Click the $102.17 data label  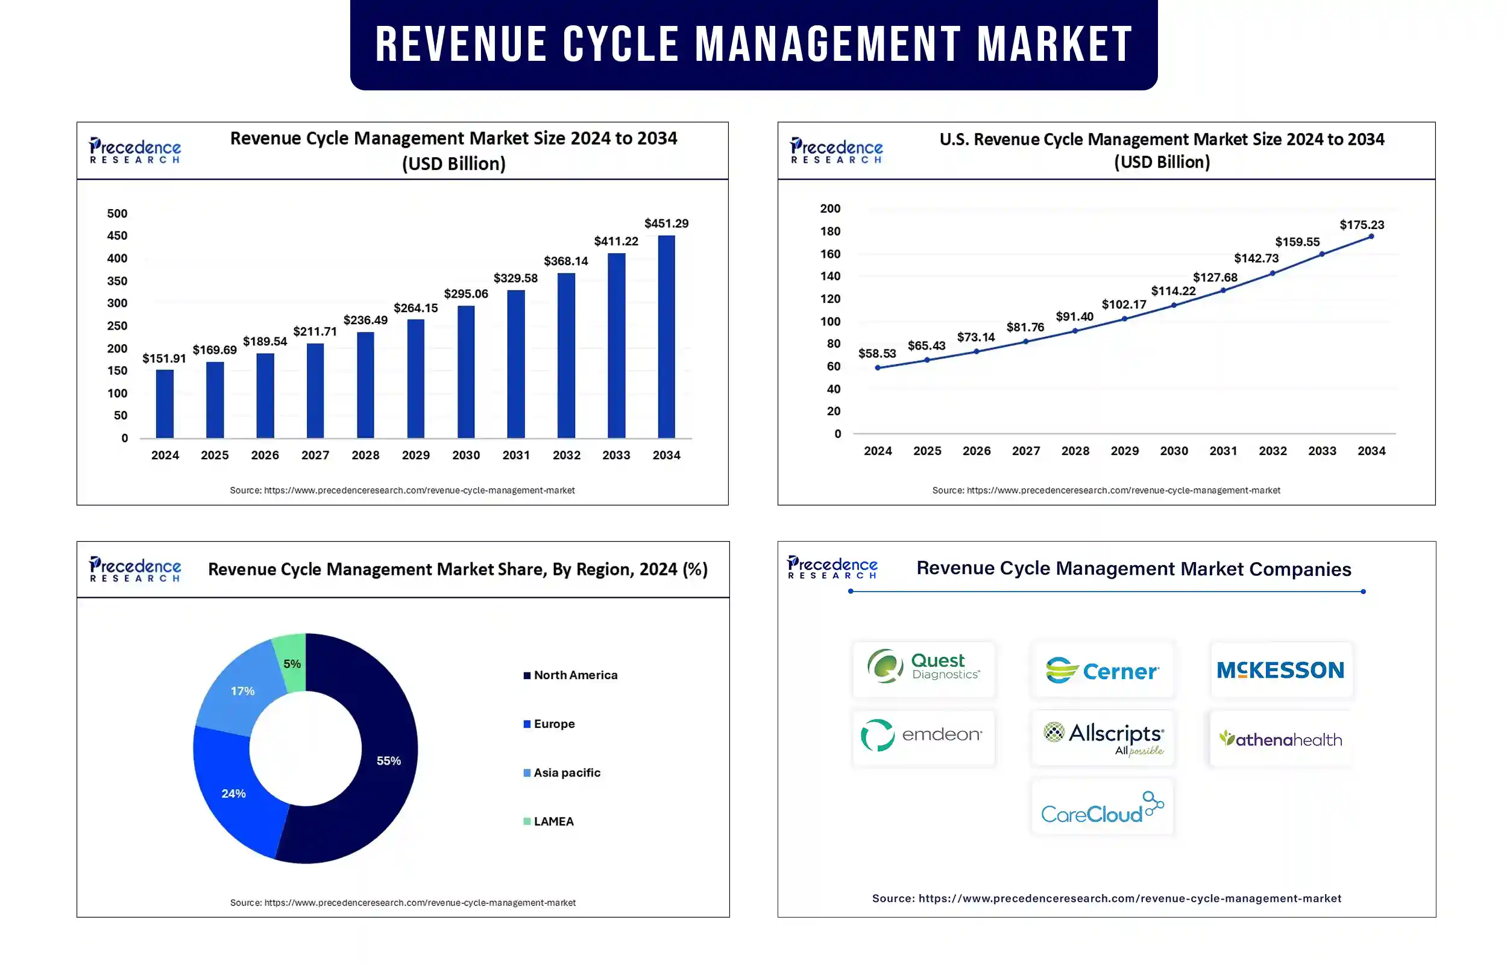pyautogui.click(x=1124, y=305)
